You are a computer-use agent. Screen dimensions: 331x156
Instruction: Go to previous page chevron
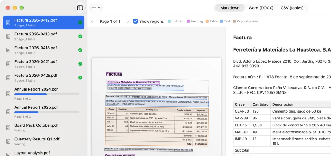click(x=92, y=21)
